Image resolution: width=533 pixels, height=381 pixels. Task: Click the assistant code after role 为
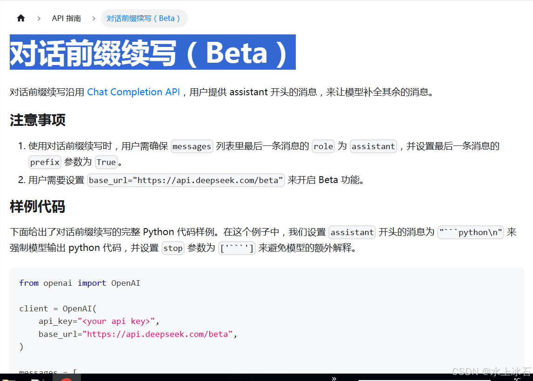(373, 146)
